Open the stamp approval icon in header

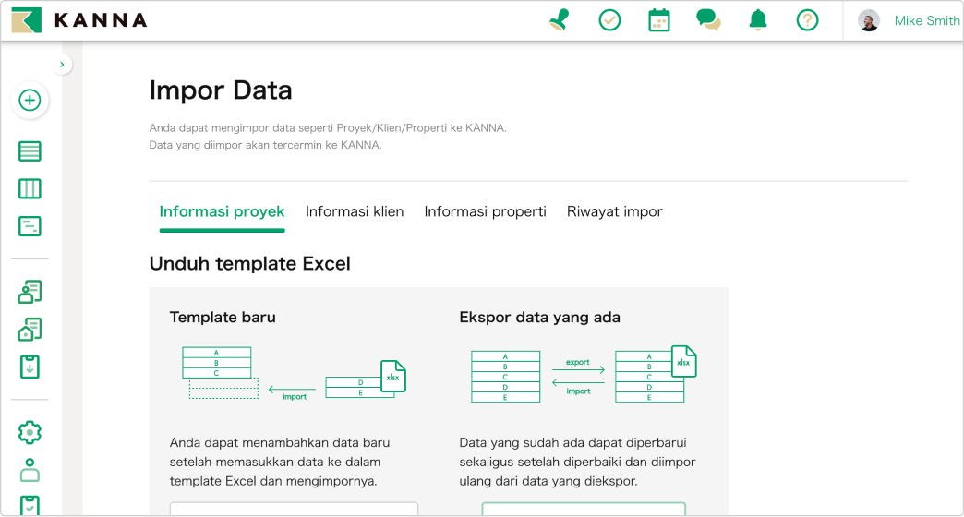point(560,20)
